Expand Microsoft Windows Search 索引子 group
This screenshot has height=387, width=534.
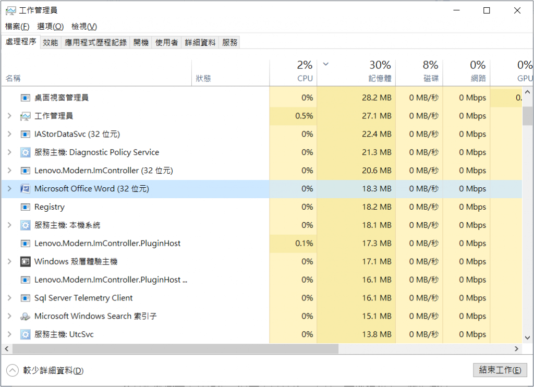pos(9,316)
